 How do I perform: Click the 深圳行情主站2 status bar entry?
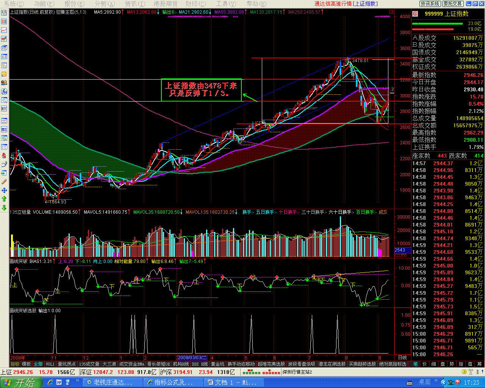(x=297, y=372)
